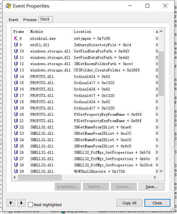Click U icon on frame 23 row
This screenshot has height=214, width=177.
click(16, 133)
